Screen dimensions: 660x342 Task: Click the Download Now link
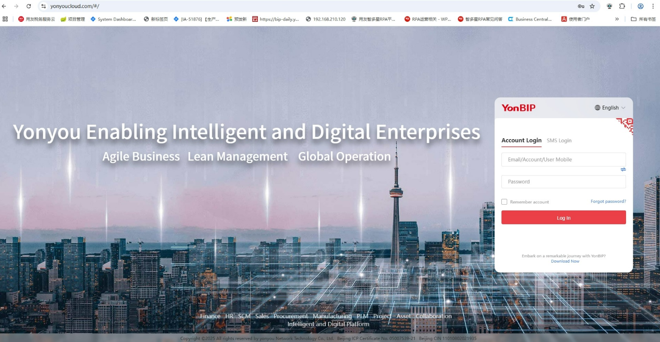[565, 261]
